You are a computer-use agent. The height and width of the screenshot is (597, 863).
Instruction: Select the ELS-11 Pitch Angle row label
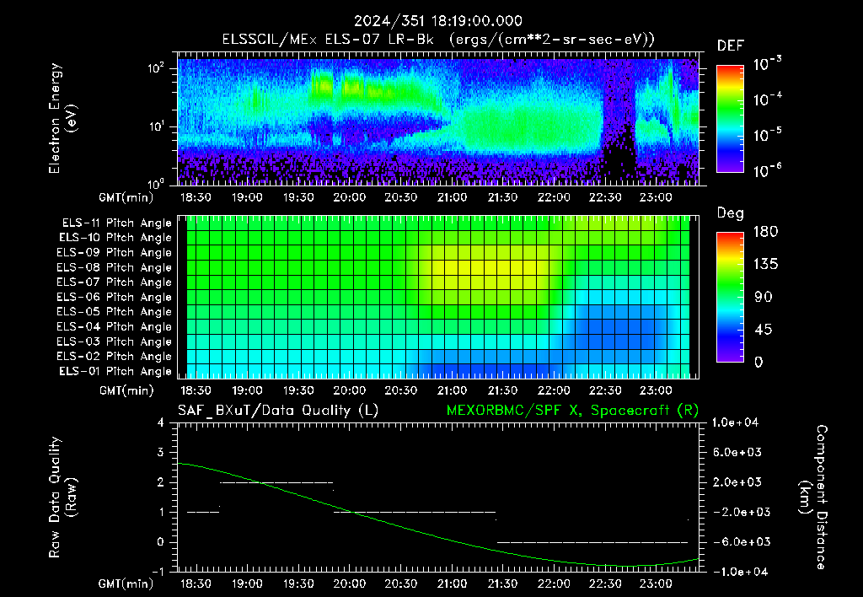tap(116, 223)
